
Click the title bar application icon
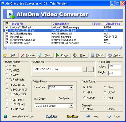[x=3, y=3]
